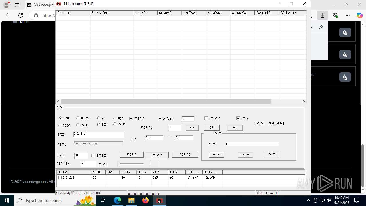Click the ????(s) field showing 1
Screen dimensions: 366x206
[188, 119]
